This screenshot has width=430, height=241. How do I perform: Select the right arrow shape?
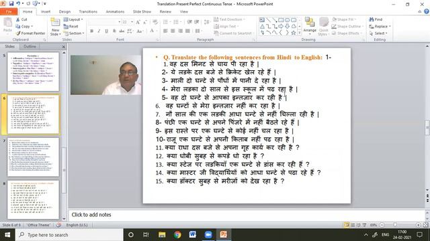tap(281, 26)
